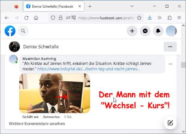Open the create plus menu
The width and height of the screenshot is (186, 134).
click(x=132, y=31)
